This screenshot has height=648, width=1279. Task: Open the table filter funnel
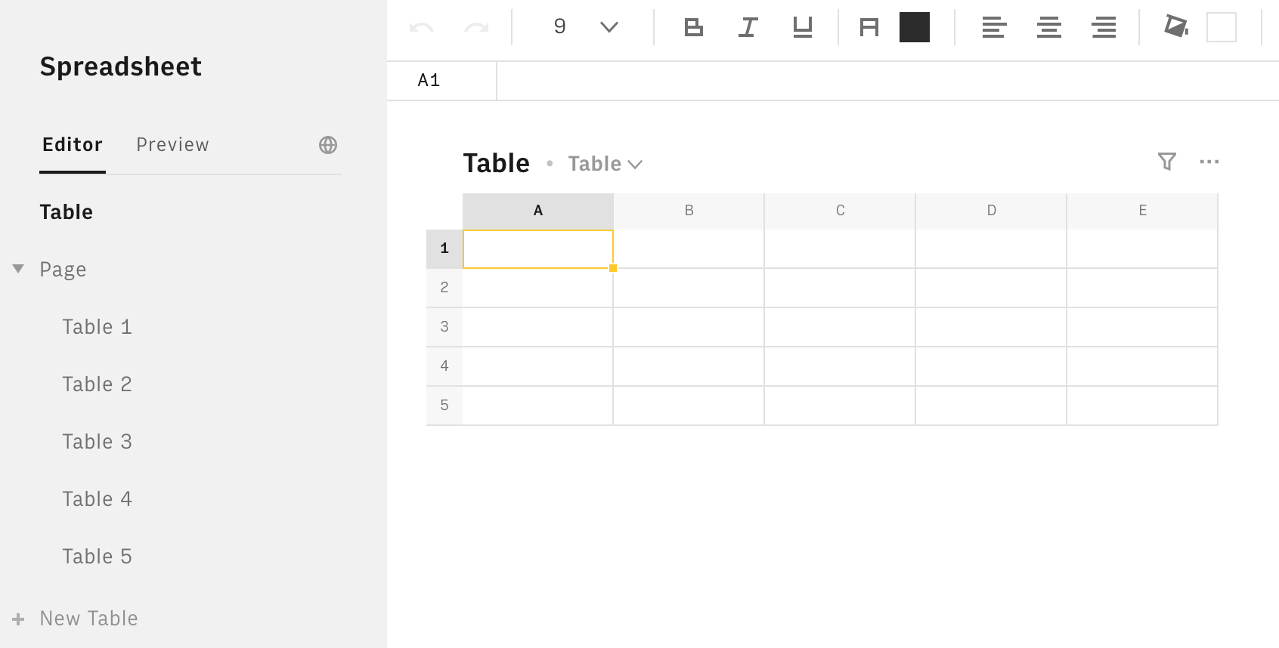click(1166, 162)
